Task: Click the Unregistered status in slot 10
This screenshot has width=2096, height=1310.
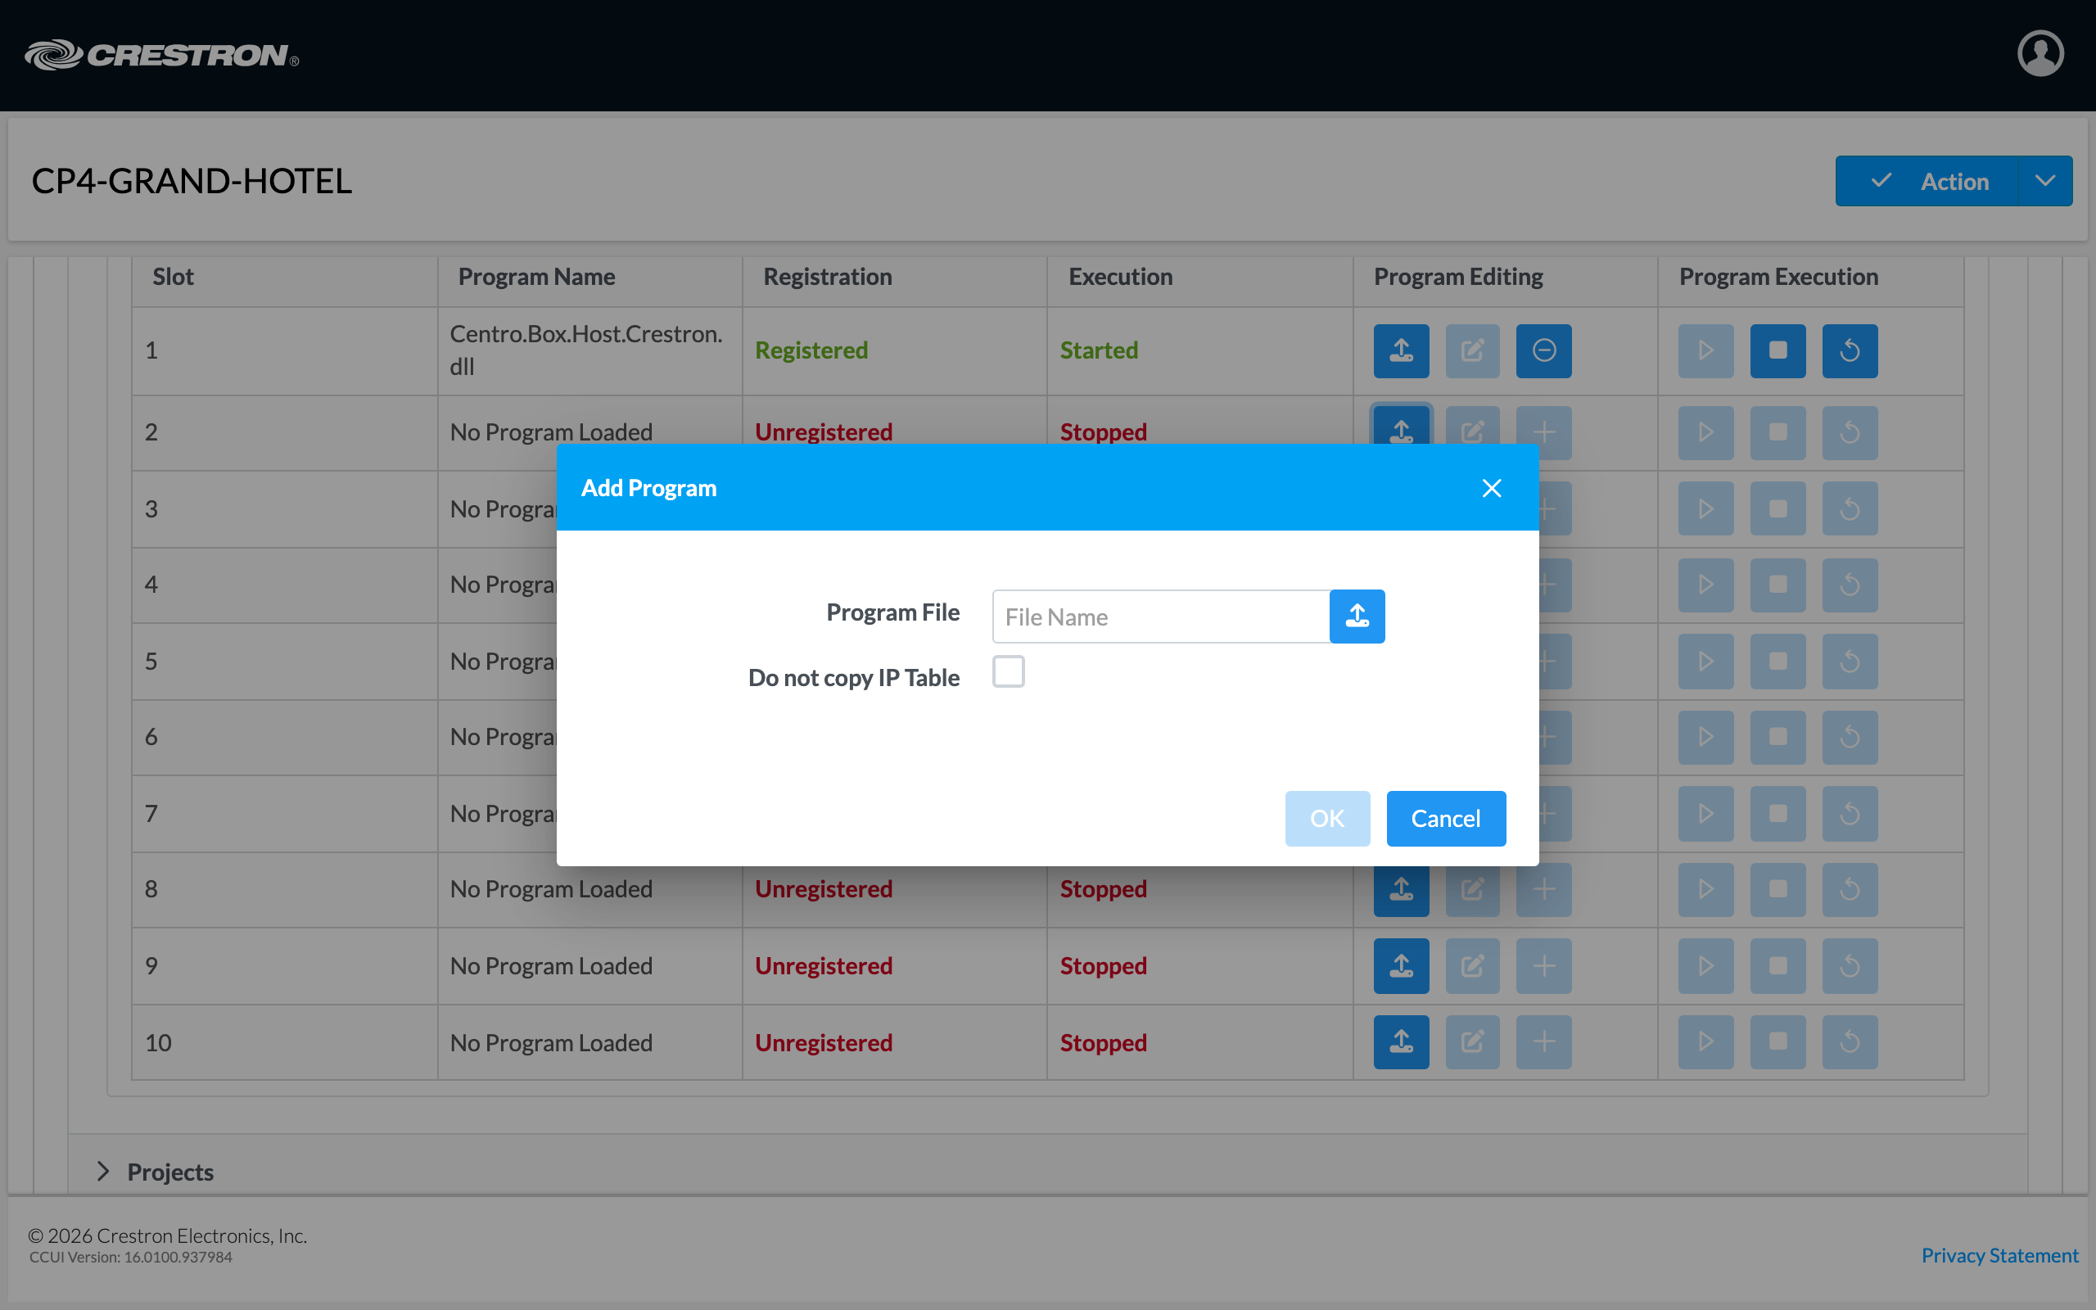Action: (x=823, y=1042)
